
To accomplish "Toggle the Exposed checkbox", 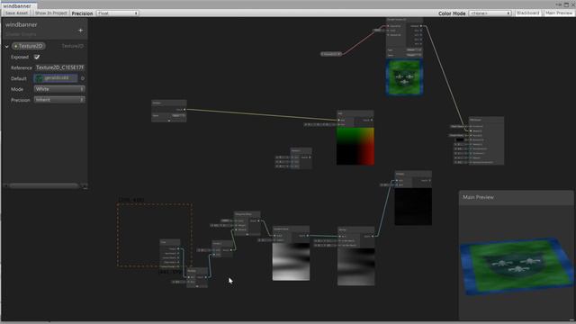I will tap(37, 57).
